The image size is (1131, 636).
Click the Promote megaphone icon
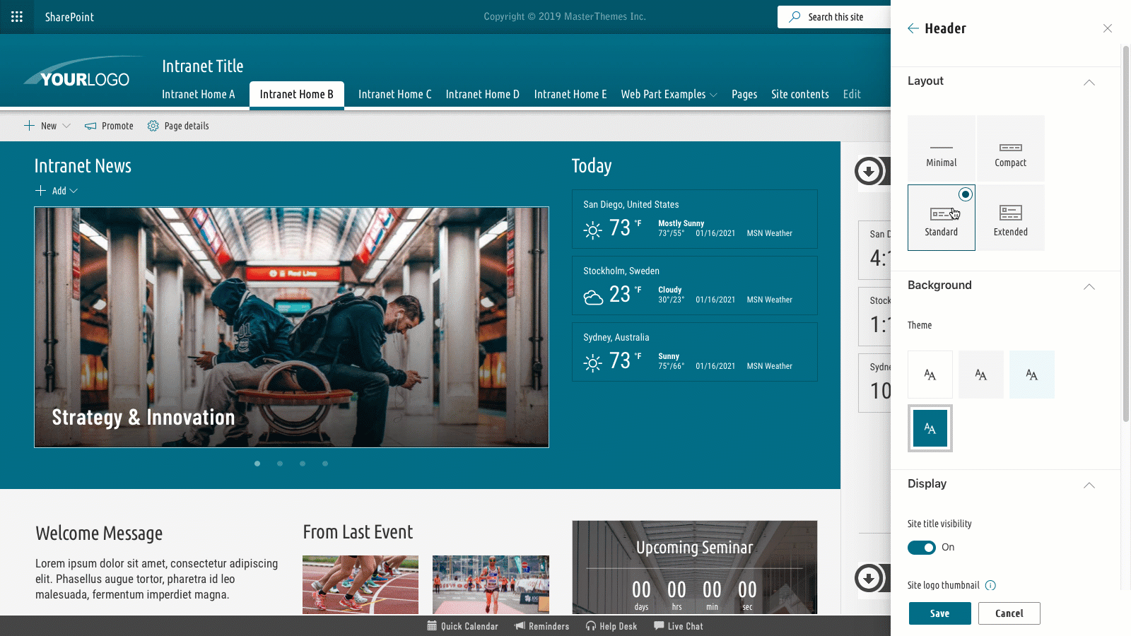tap(90, 126)
